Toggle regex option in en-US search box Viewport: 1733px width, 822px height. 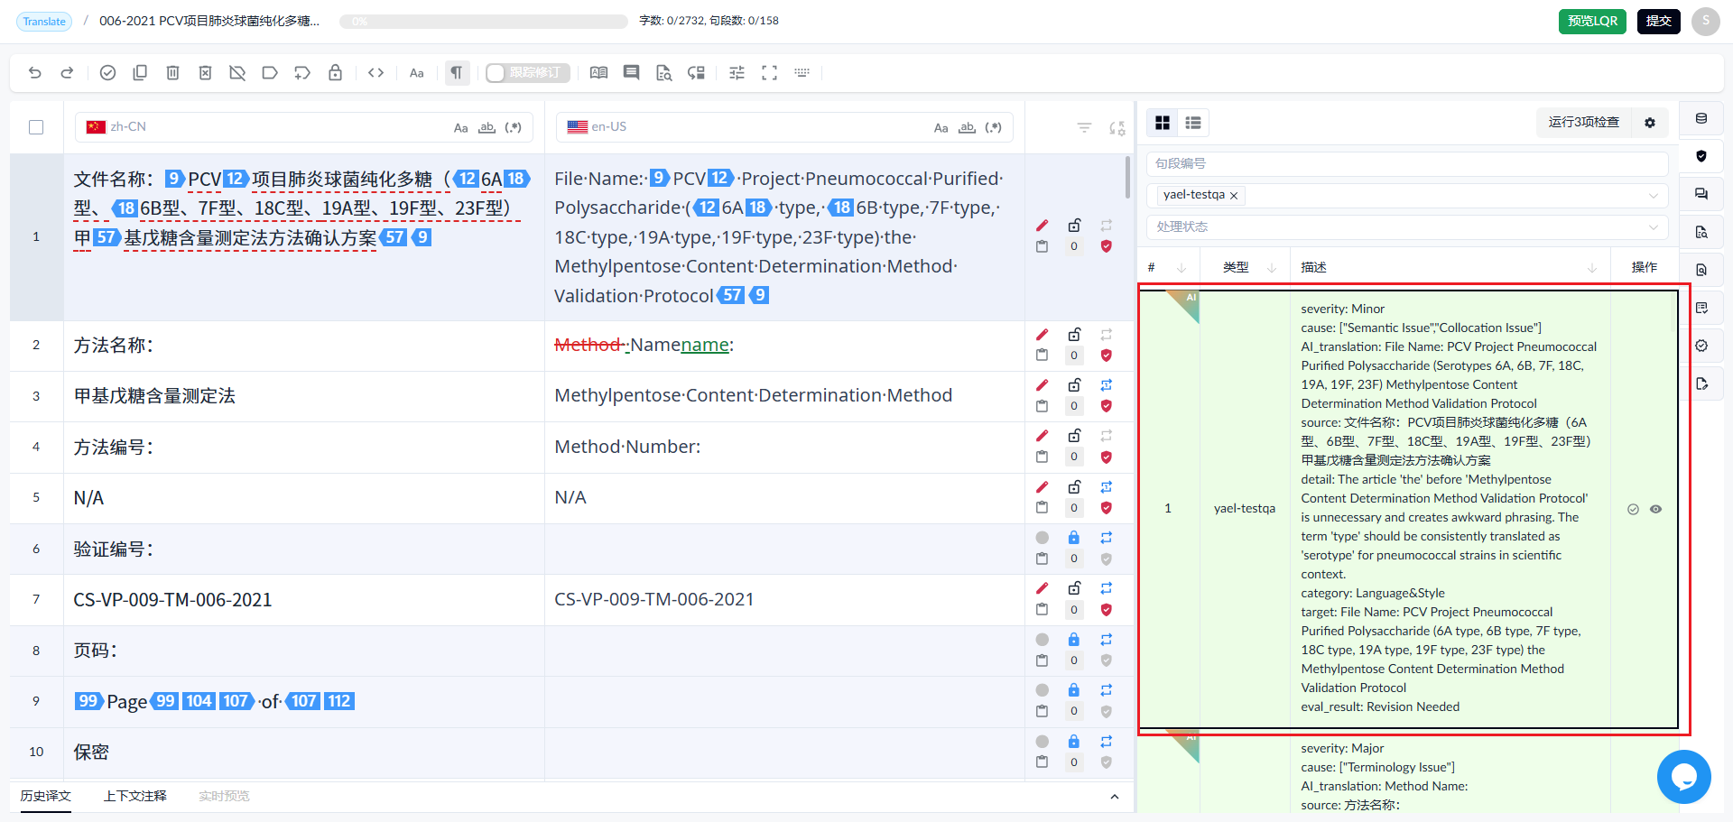click(994, 127)
